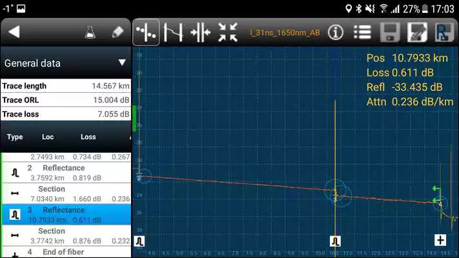Select the Section row with 3.7742 km
This screenshot has height=258, width=459.
click(66, 236)
